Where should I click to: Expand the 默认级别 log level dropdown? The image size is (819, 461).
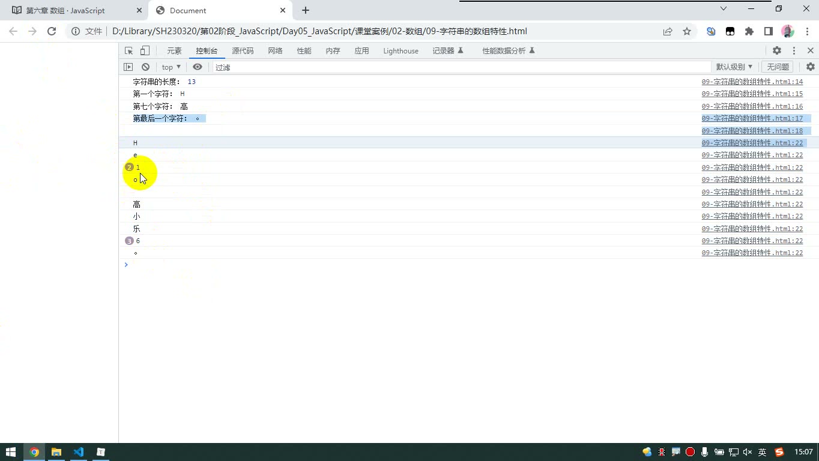(x=734, y=67)
